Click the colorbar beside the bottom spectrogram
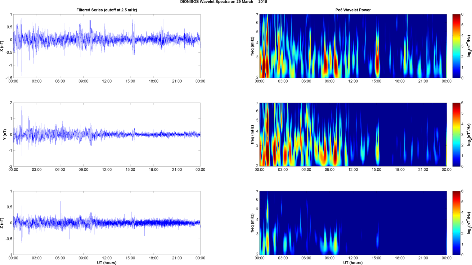This screenshot has height=265, width=472. click(456, 223)
